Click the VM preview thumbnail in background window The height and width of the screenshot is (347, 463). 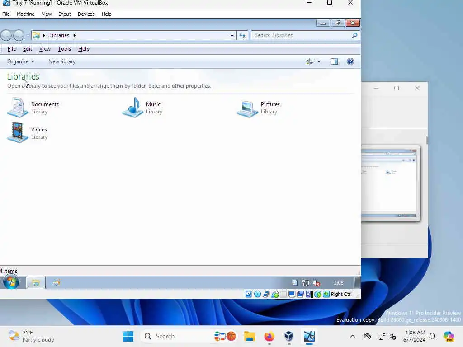coord(390,183)
